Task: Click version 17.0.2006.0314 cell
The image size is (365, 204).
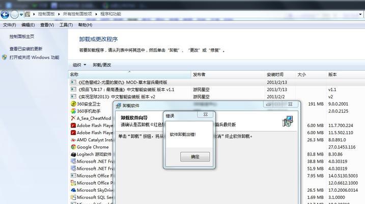Action: pyautogui.click(x=343, y=190)
